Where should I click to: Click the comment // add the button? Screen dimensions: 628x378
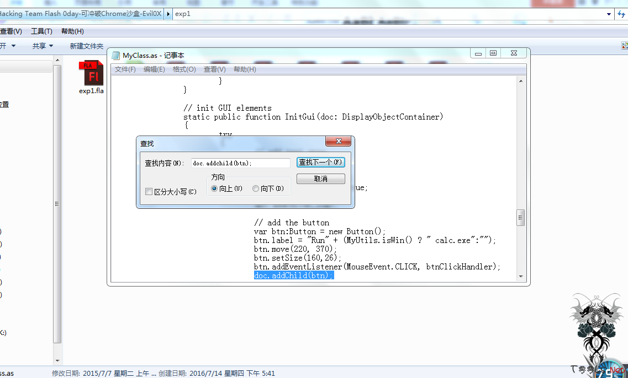click(292, 223)
